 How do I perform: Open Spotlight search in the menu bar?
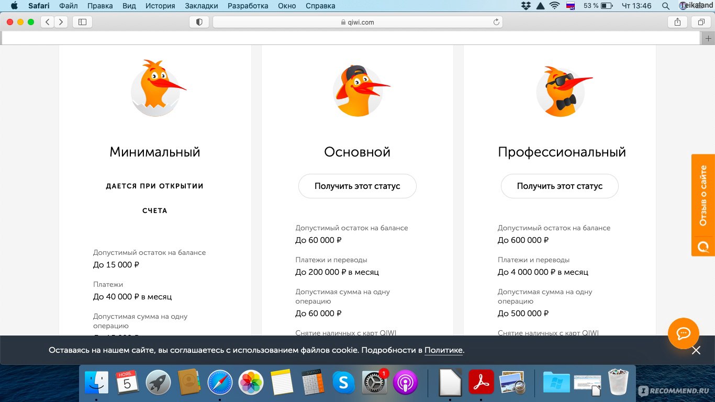(666, 6)
